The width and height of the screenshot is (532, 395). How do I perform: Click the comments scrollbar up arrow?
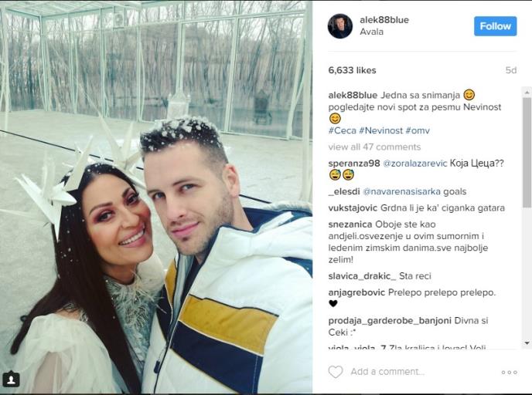click(x=527, y=92)
